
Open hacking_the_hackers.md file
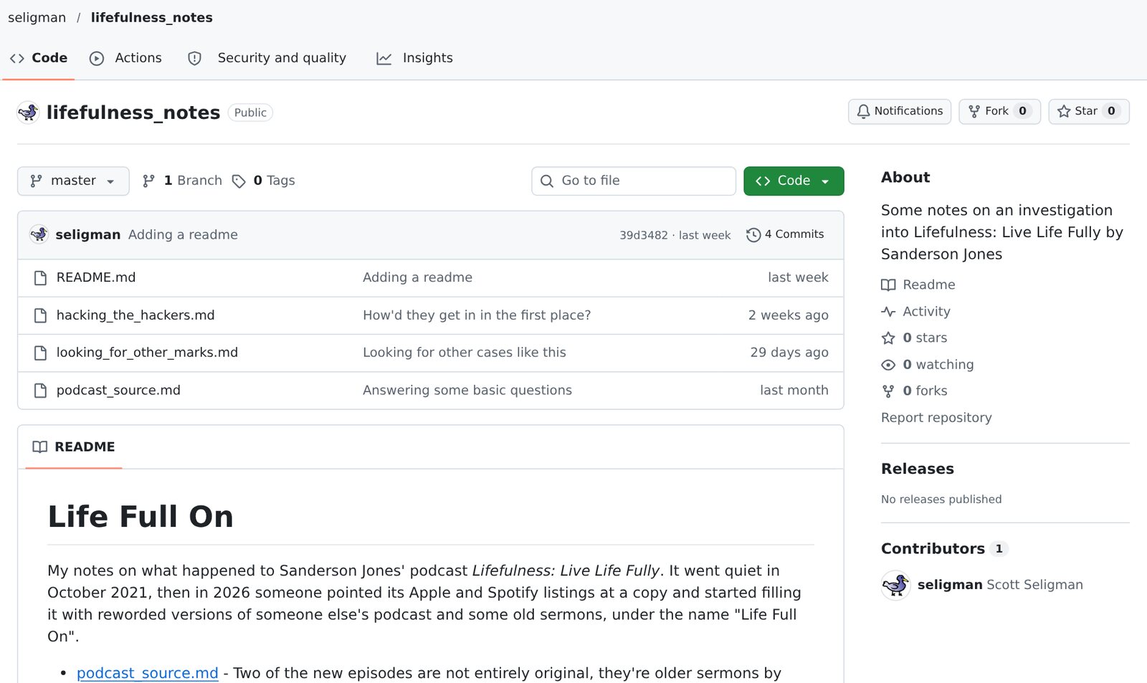(x=135, y=315)
